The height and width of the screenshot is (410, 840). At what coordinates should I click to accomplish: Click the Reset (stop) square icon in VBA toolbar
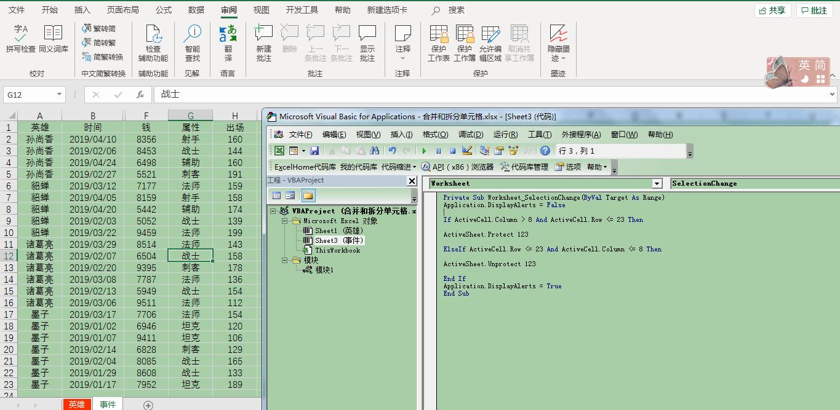click(452, 151)
